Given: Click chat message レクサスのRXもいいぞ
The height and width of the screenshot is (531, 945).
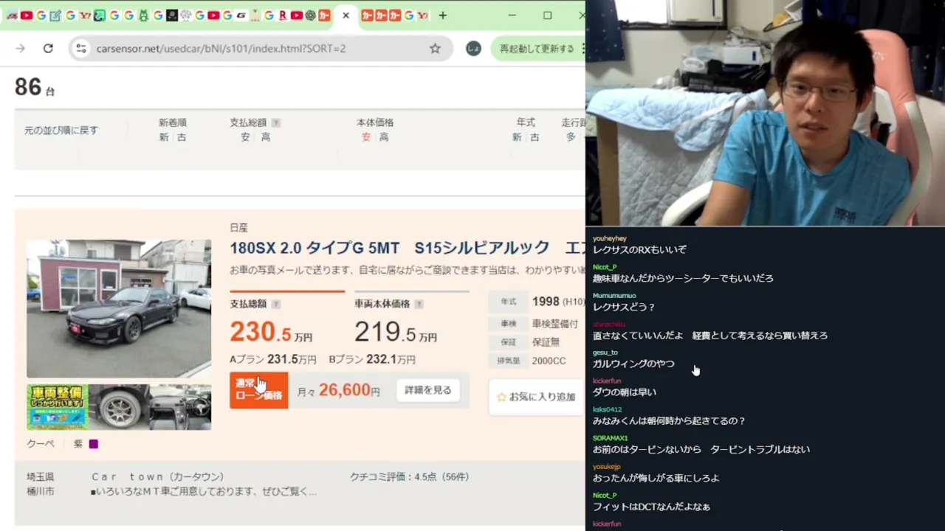Looking at the screenshot, I should coord(639,250).
